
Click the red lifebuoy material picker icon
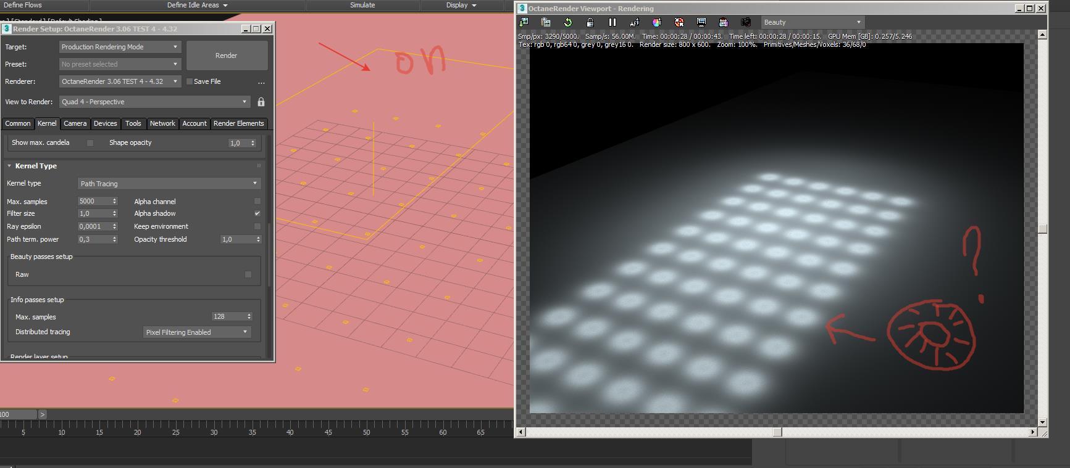(679, 22)
